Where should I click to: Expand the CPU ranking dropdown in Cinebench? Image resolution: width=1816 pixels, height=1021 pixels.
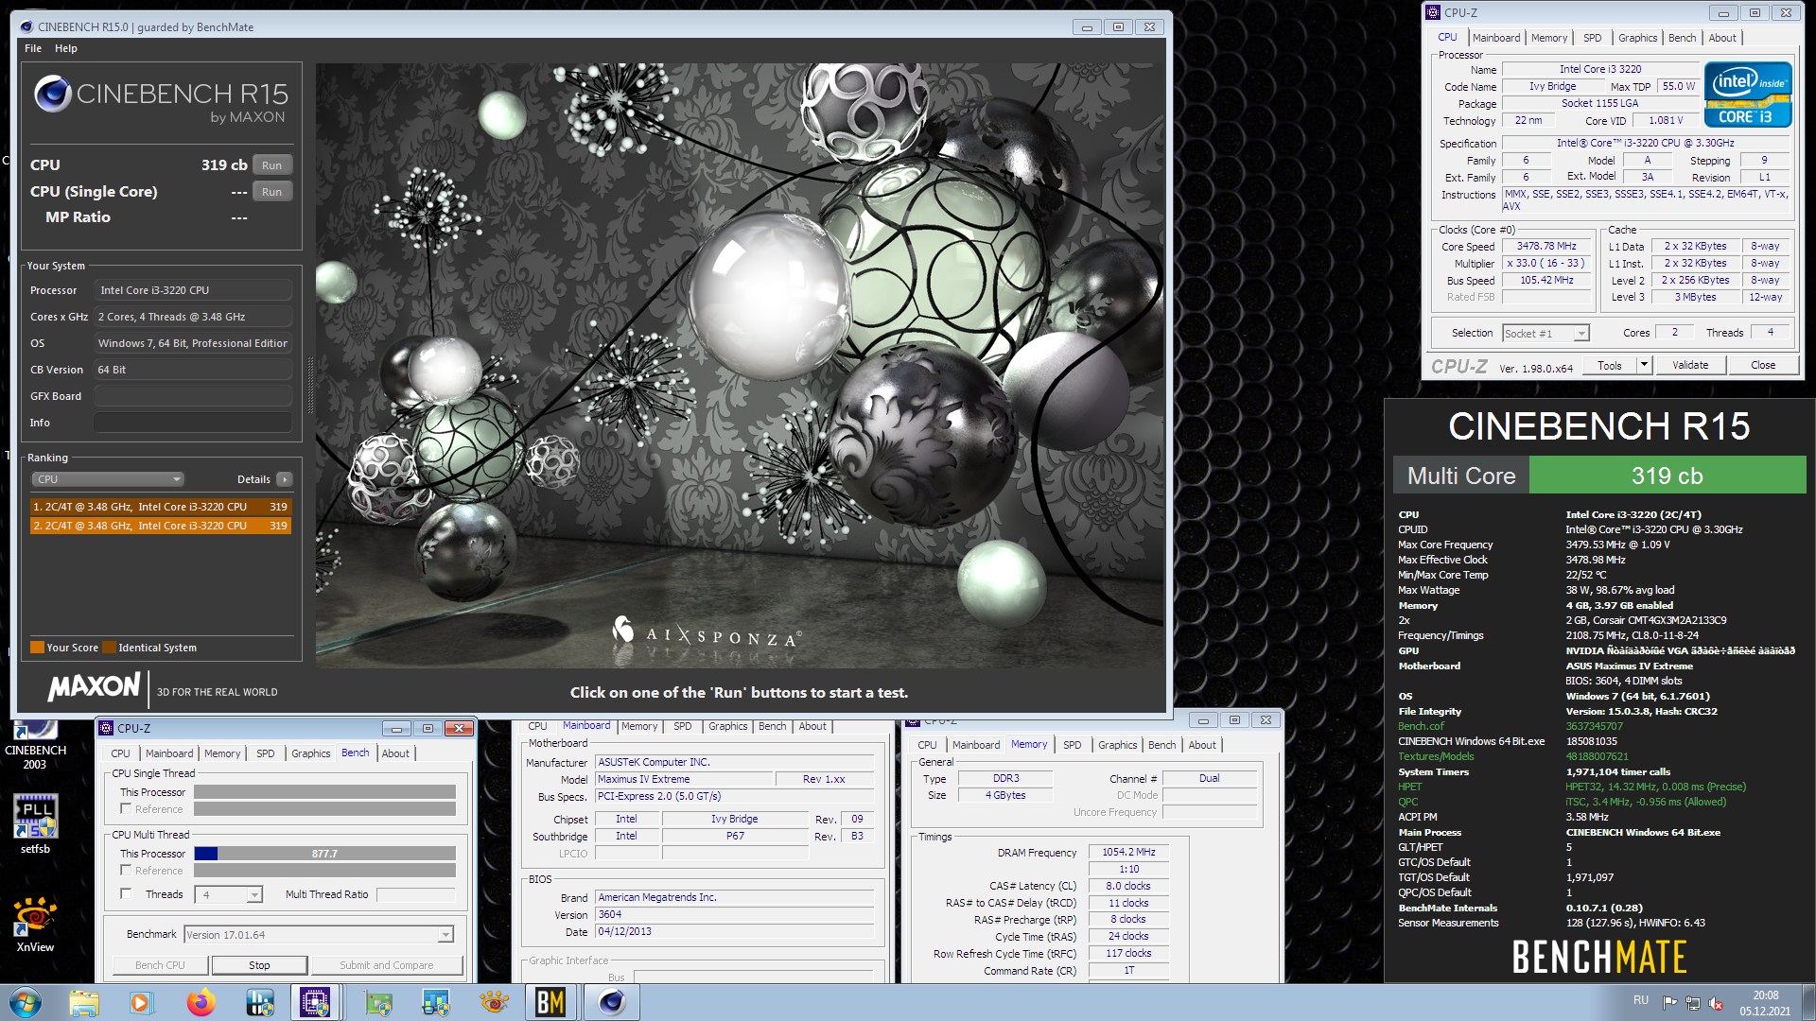point(108,479)
